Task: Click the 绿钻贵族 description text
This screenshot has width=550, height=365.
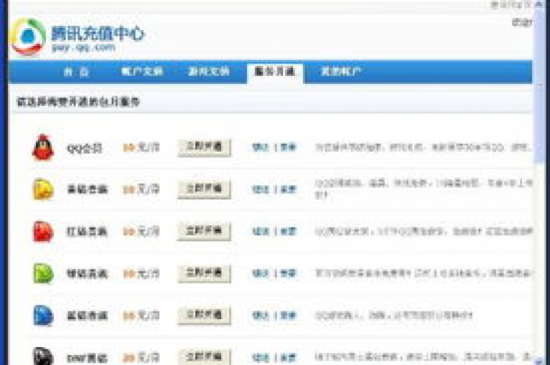Action: coord(423,273)
